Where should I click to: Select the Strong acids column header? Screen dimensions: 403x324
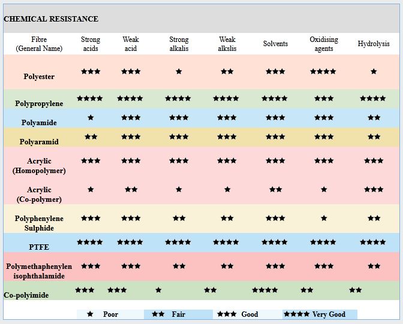pyautogui.click(x=91, y=44)
